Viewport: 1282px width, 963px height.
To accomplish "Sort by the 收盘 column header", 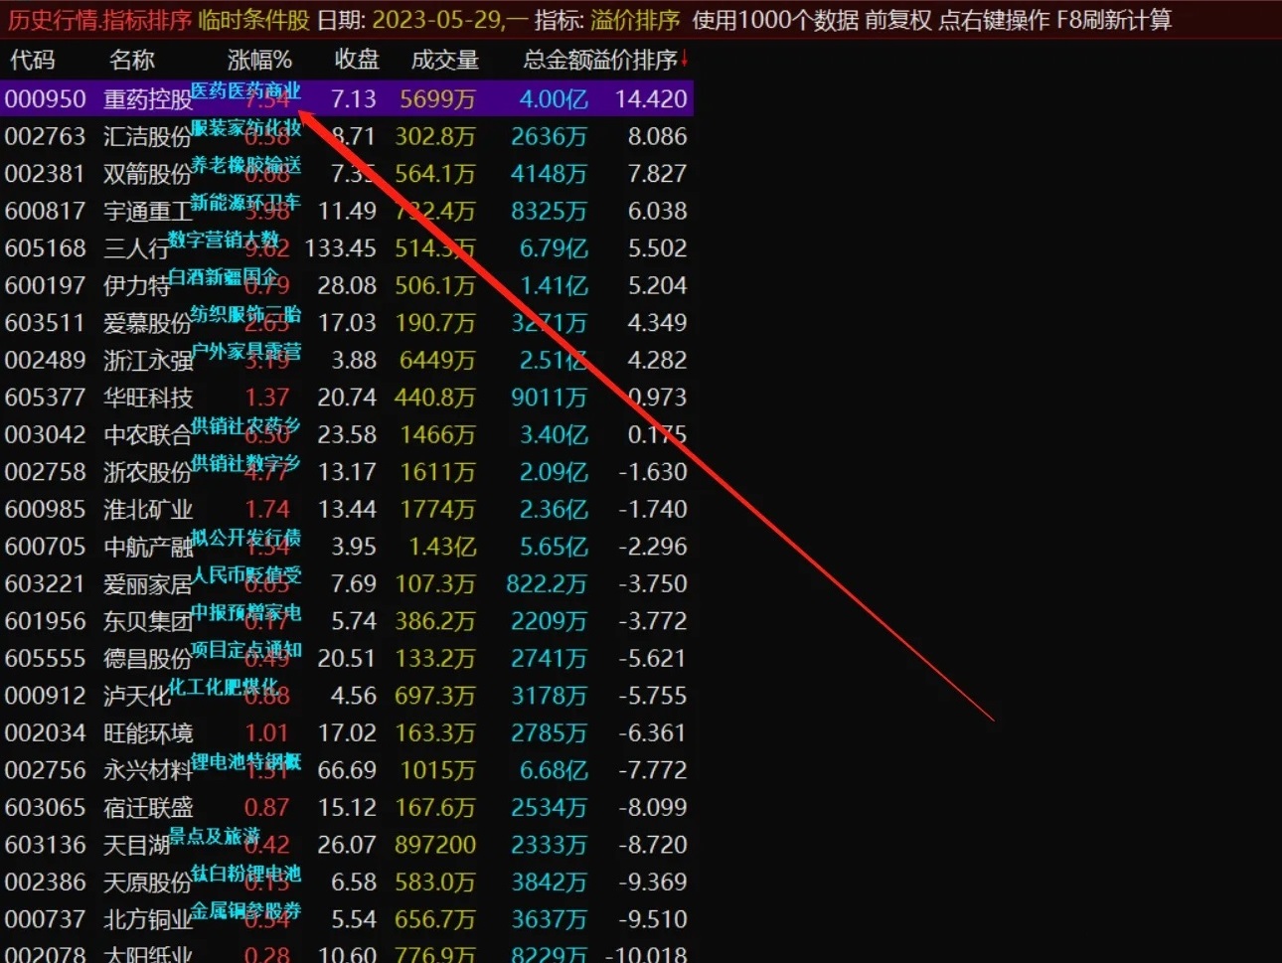I will 357,61.
